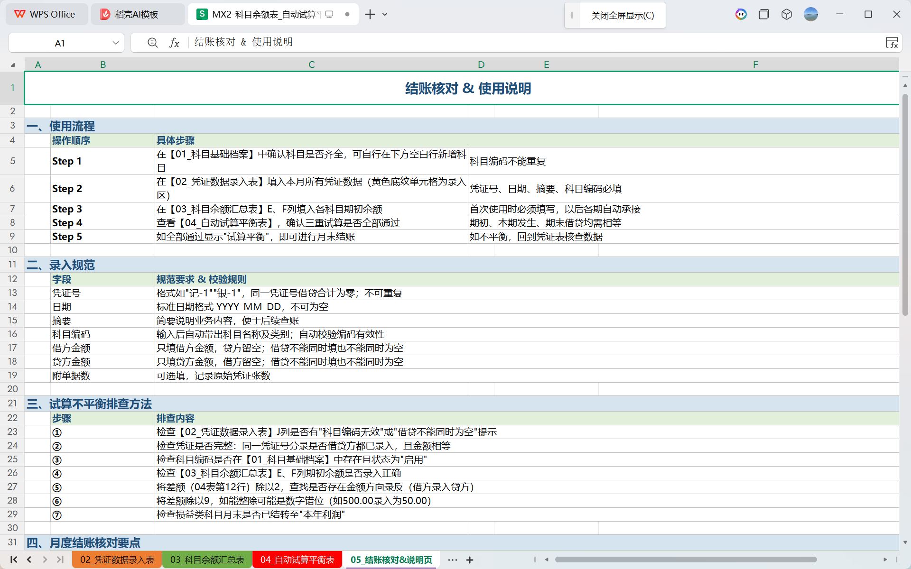Select the 05_结账核对&说明页 sheet tab
Screen dimensions: 911x569
[391, 560]
